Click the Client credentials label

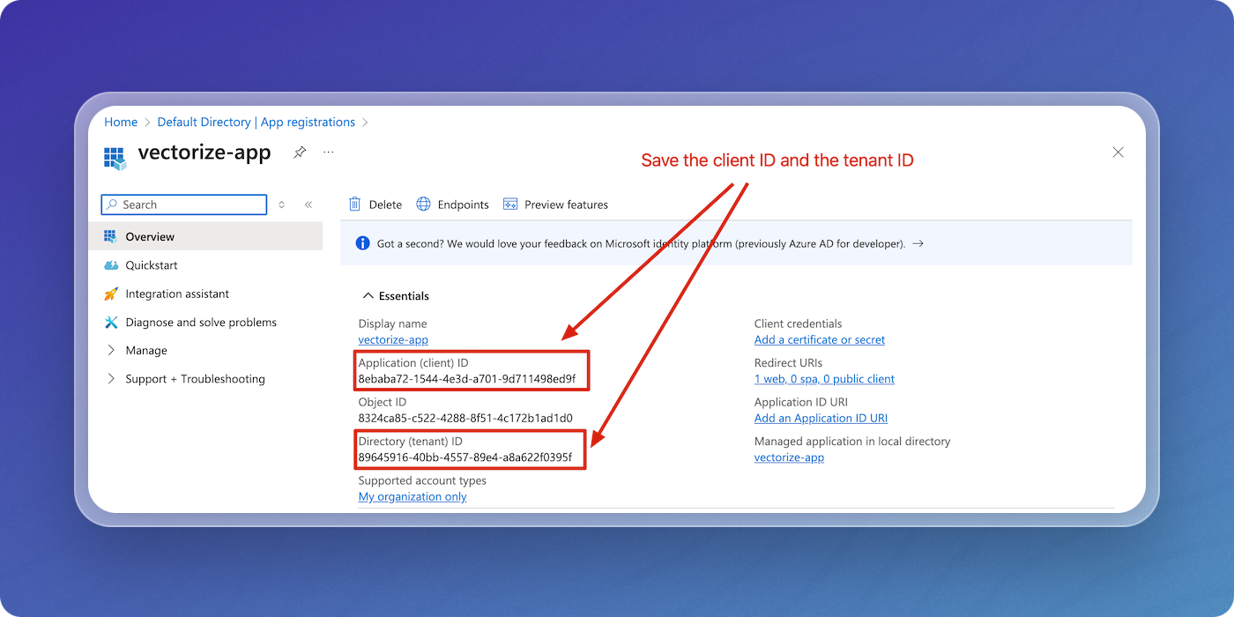point(799,323)
